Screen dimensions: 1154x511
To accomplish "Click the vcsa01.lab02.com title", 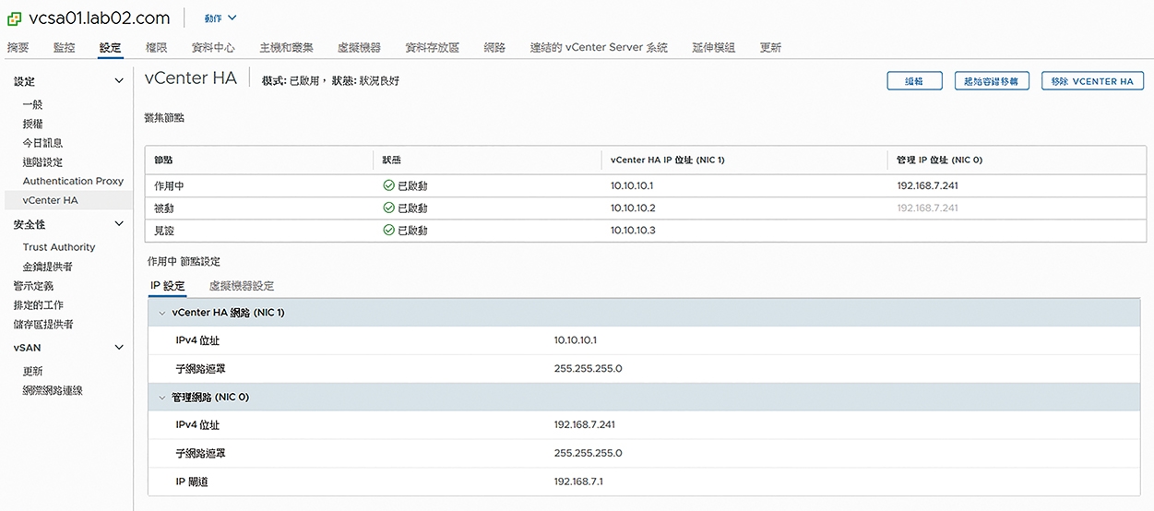I will (x=101, y=18).
